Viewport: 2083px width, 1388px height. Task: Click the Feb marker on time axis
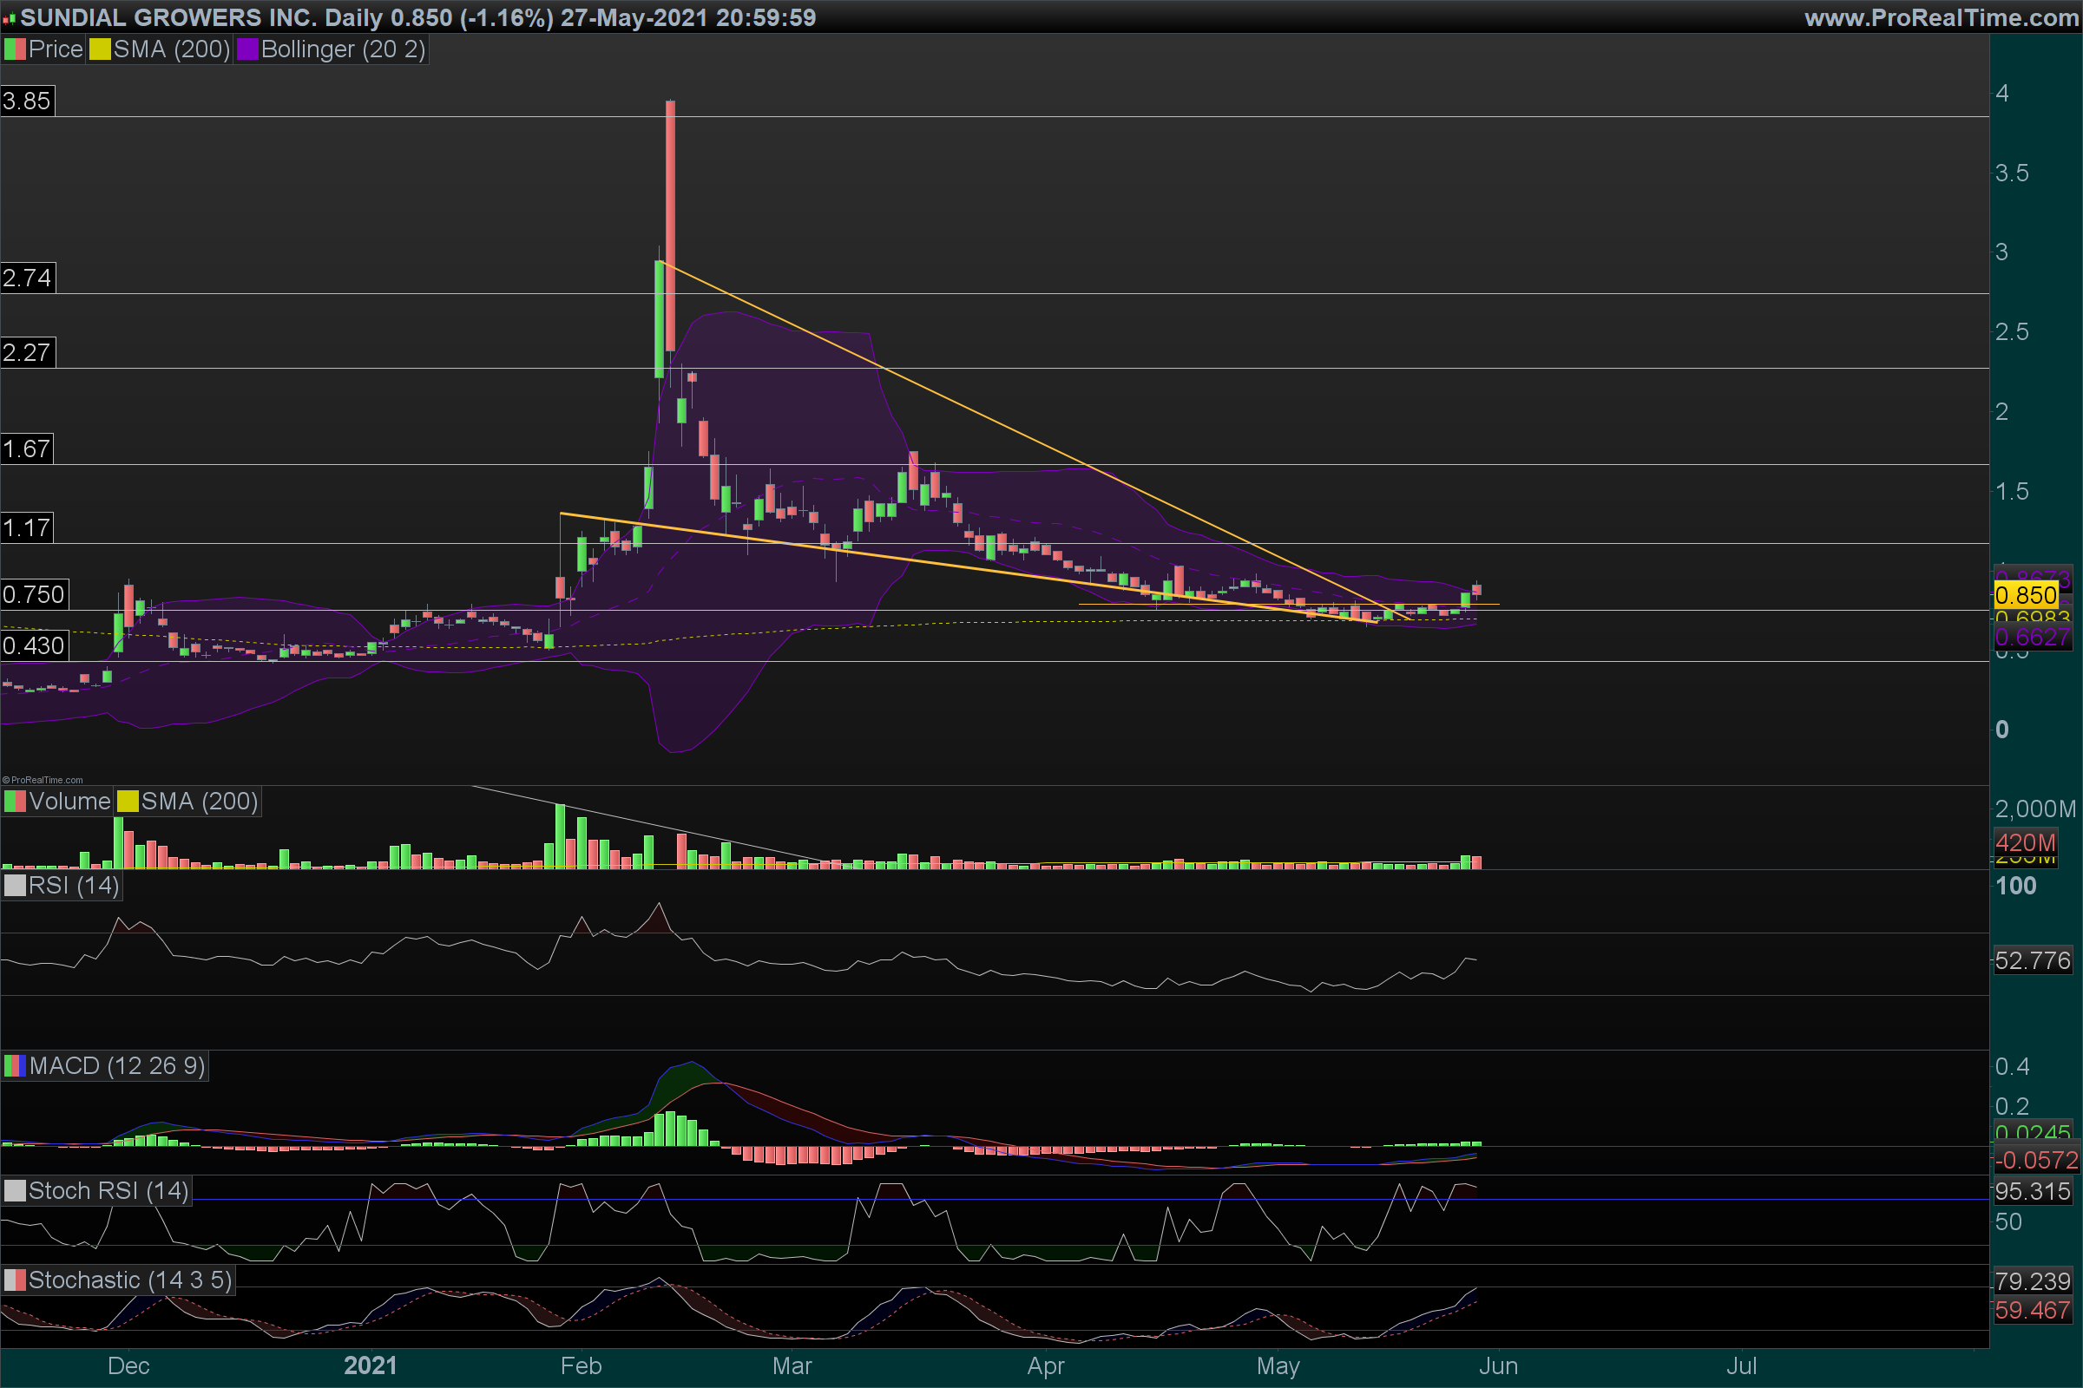click(581, 1365)
